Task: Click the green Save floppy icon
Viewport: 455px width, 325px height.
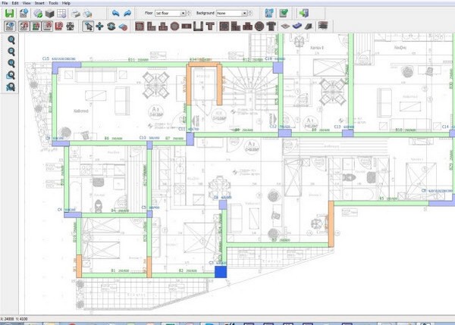Action: tap(10, 14)
